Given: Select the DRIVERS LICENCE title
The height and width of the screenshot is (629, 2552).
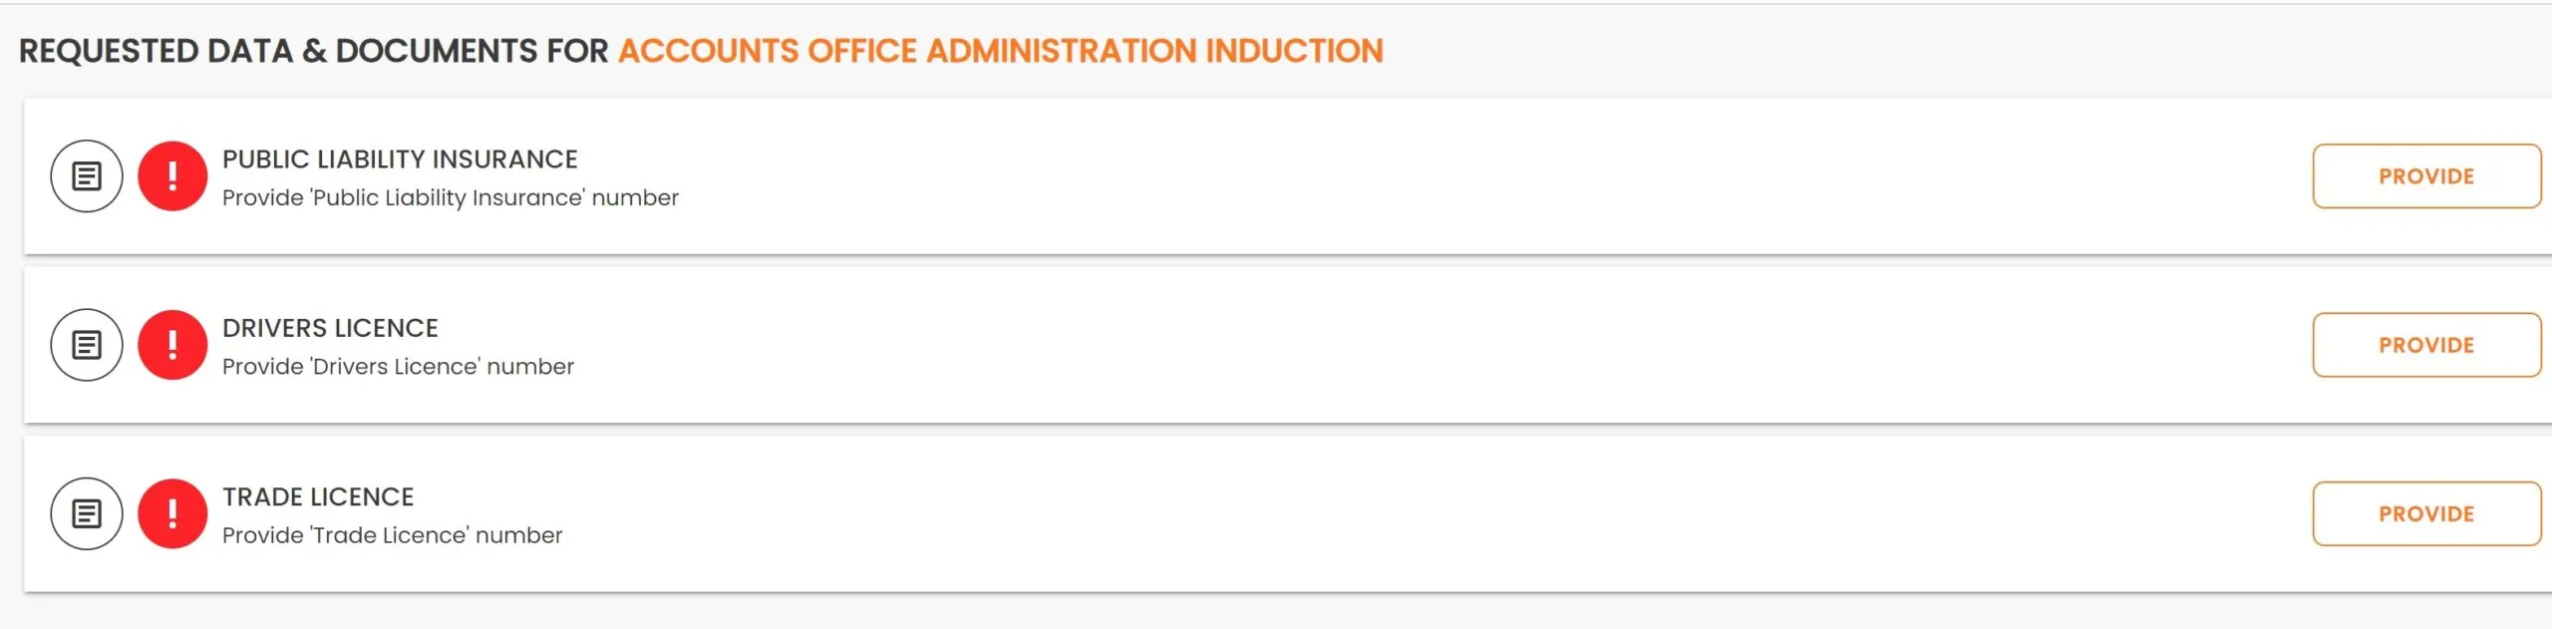Looking at the screenshot, I should pyautogui.click(x=330, y=328).
